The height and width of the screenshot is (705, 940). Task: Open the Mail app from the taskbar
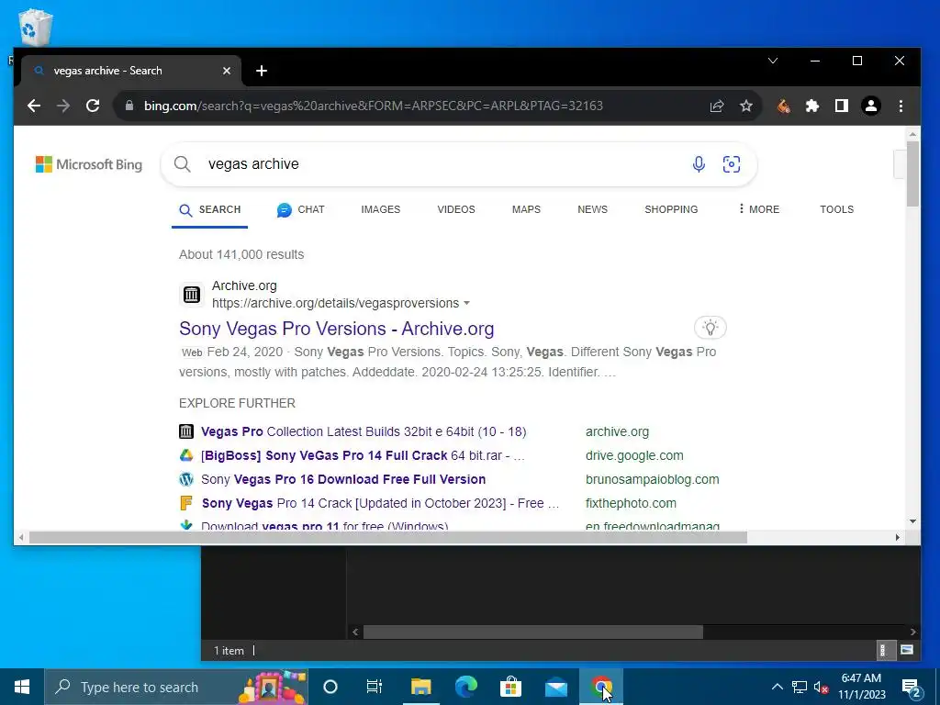point(555,687)
